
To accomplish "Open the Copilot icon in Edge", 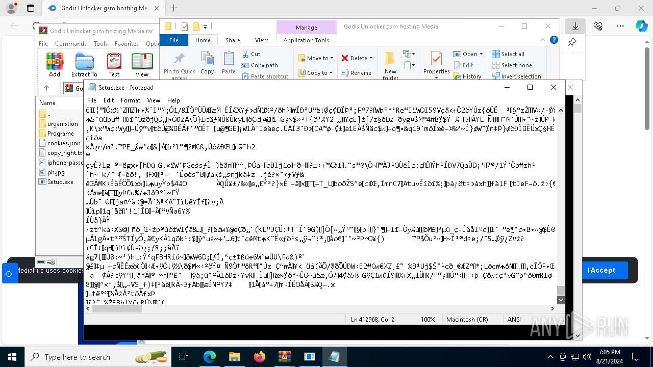I will point(641,26).
